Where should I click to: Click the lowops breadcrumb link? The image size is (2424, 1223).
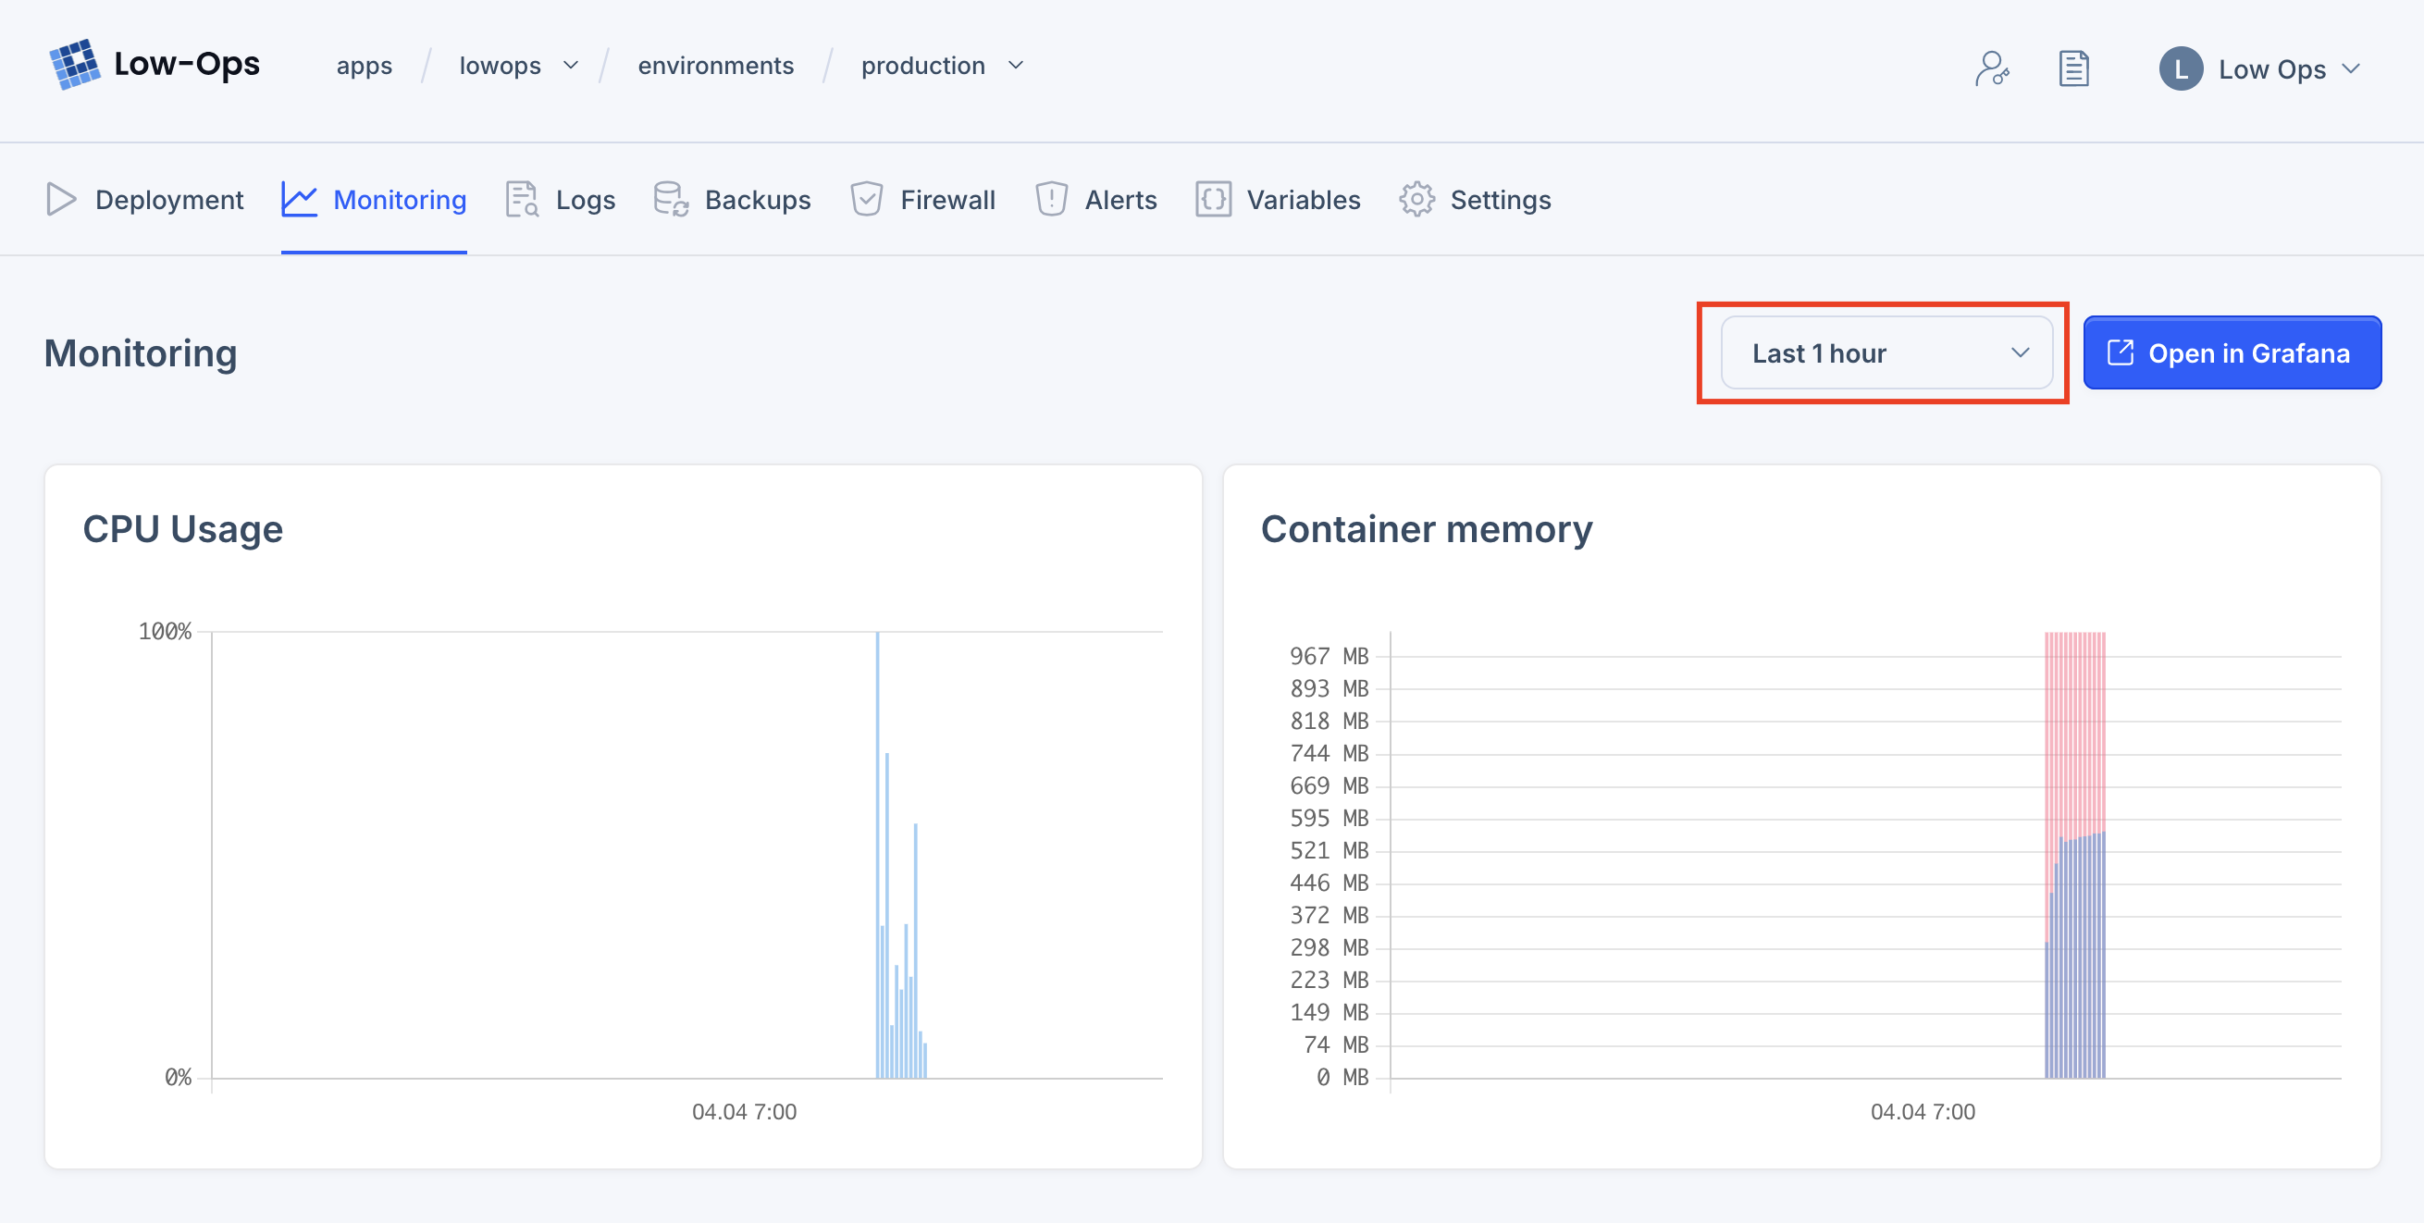point(500,66)
